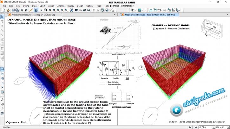Click the grayed down arrow icon
The height and width of the screenshot is (129, 230).
click(x=98, y=10)
